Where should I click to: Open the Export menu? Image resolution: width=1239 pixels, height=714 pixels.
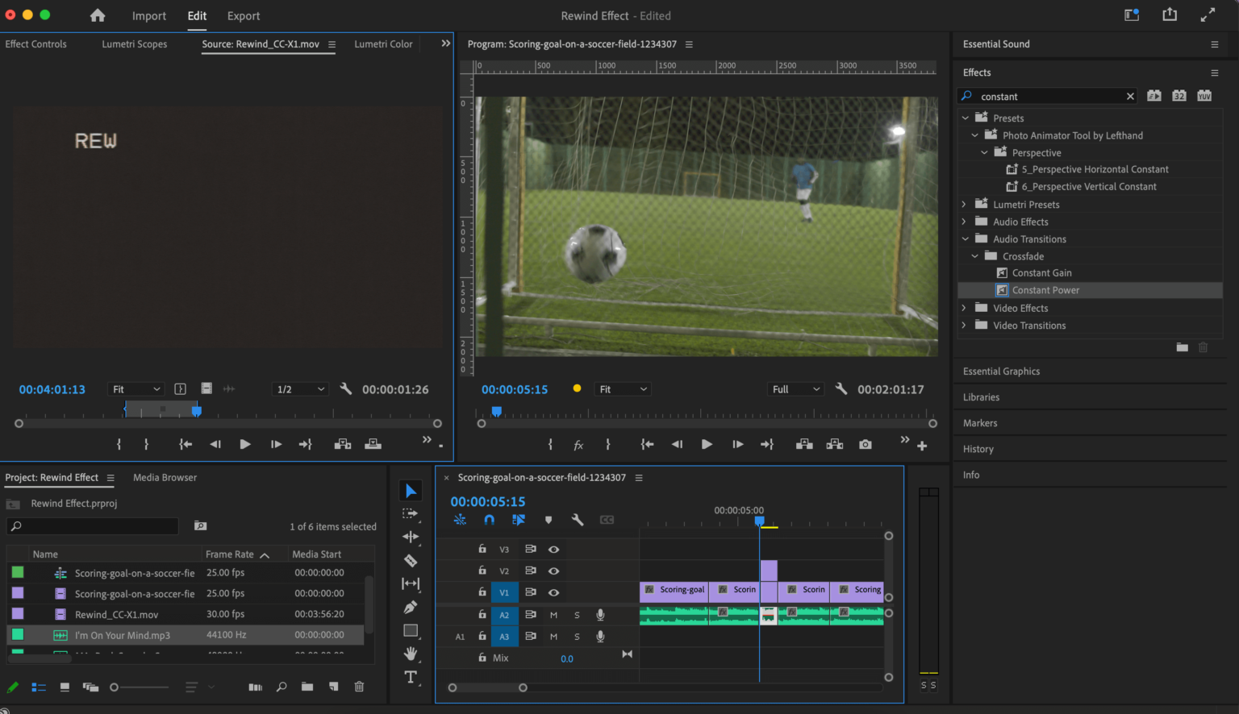(243, 15)
